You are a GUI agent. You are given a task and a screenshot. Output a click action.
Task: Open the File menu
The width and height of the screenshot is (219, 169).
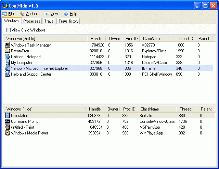[11, 14]
